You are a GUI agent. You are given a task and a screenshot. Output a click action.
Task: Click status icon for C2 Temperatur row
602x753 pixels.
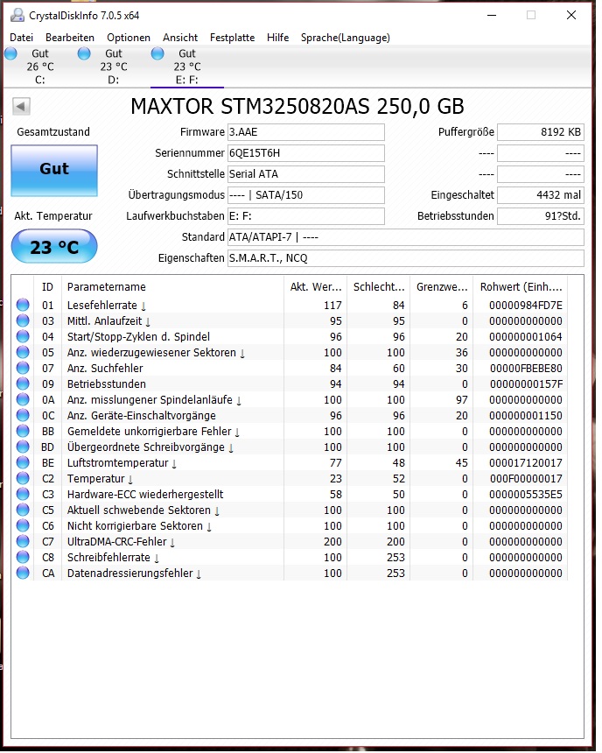click(x=23, y=478)
